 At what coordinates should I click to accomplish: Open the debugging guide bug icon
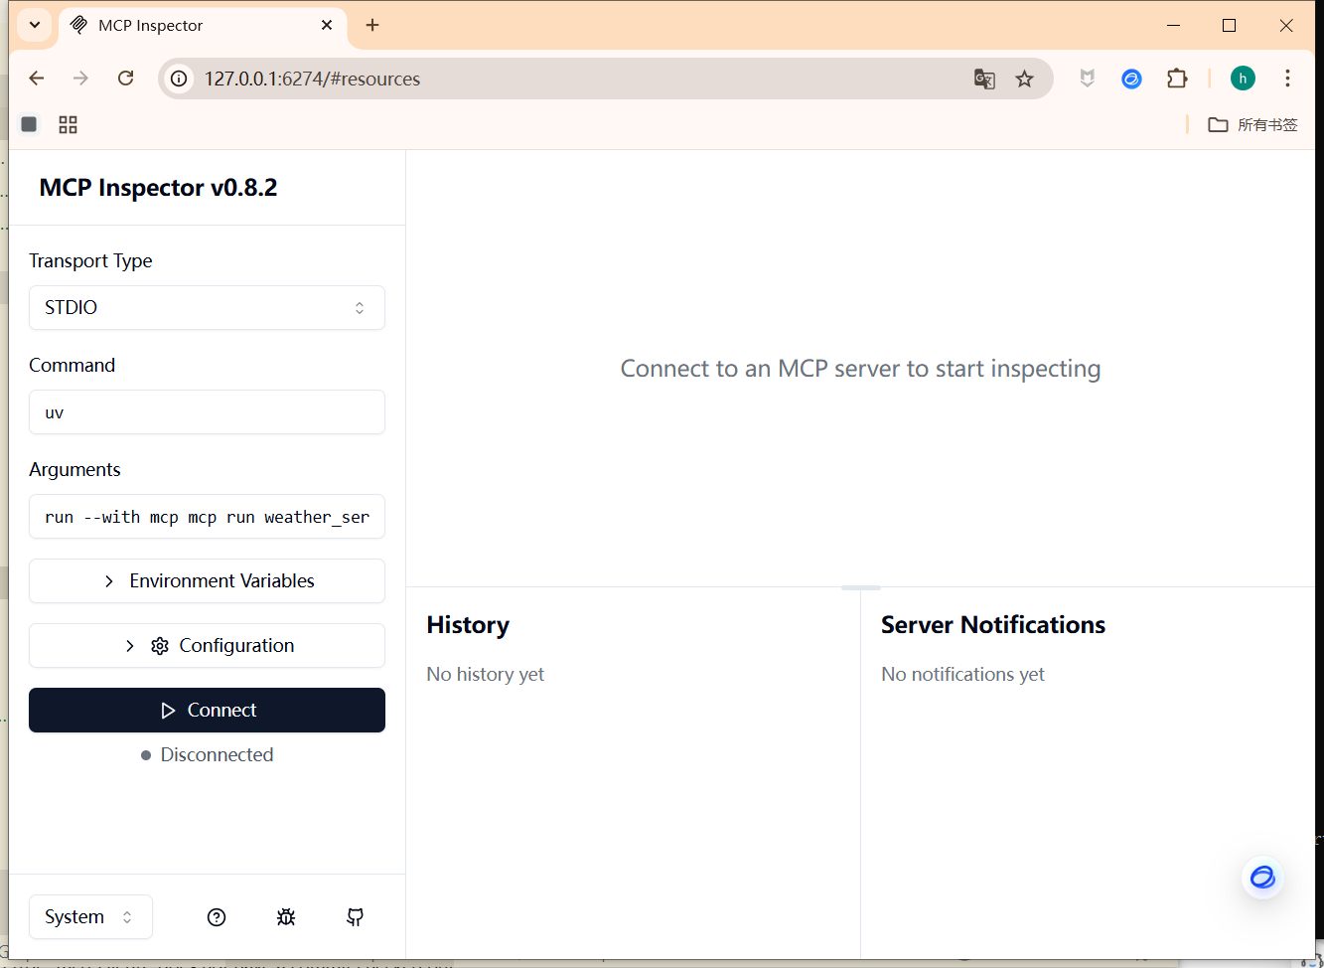point(286,917)
